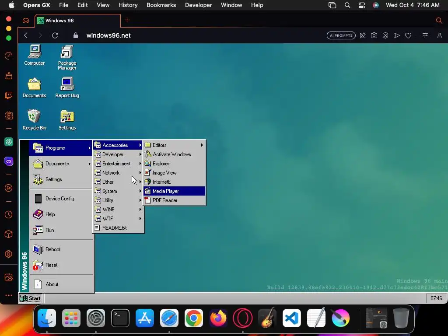The height and width of the screenshot is (336, 448).
Task: Expand Documents in the Start menu
Action: (x=60, y=164)
